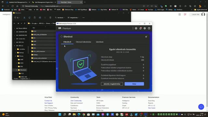208x117 pixels.
Task: Open Messenger from taskbar
Action: [103, 114]
